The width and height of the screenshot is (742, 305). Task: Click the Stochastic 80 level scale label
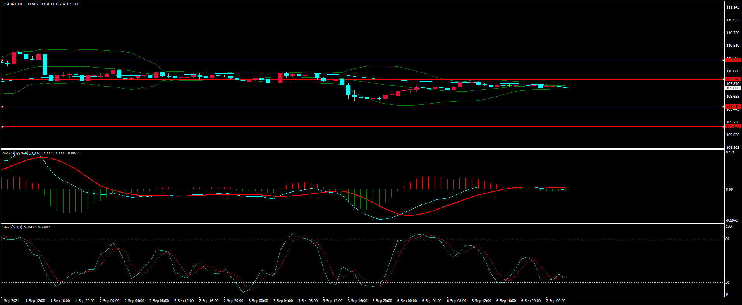(727, 239)
